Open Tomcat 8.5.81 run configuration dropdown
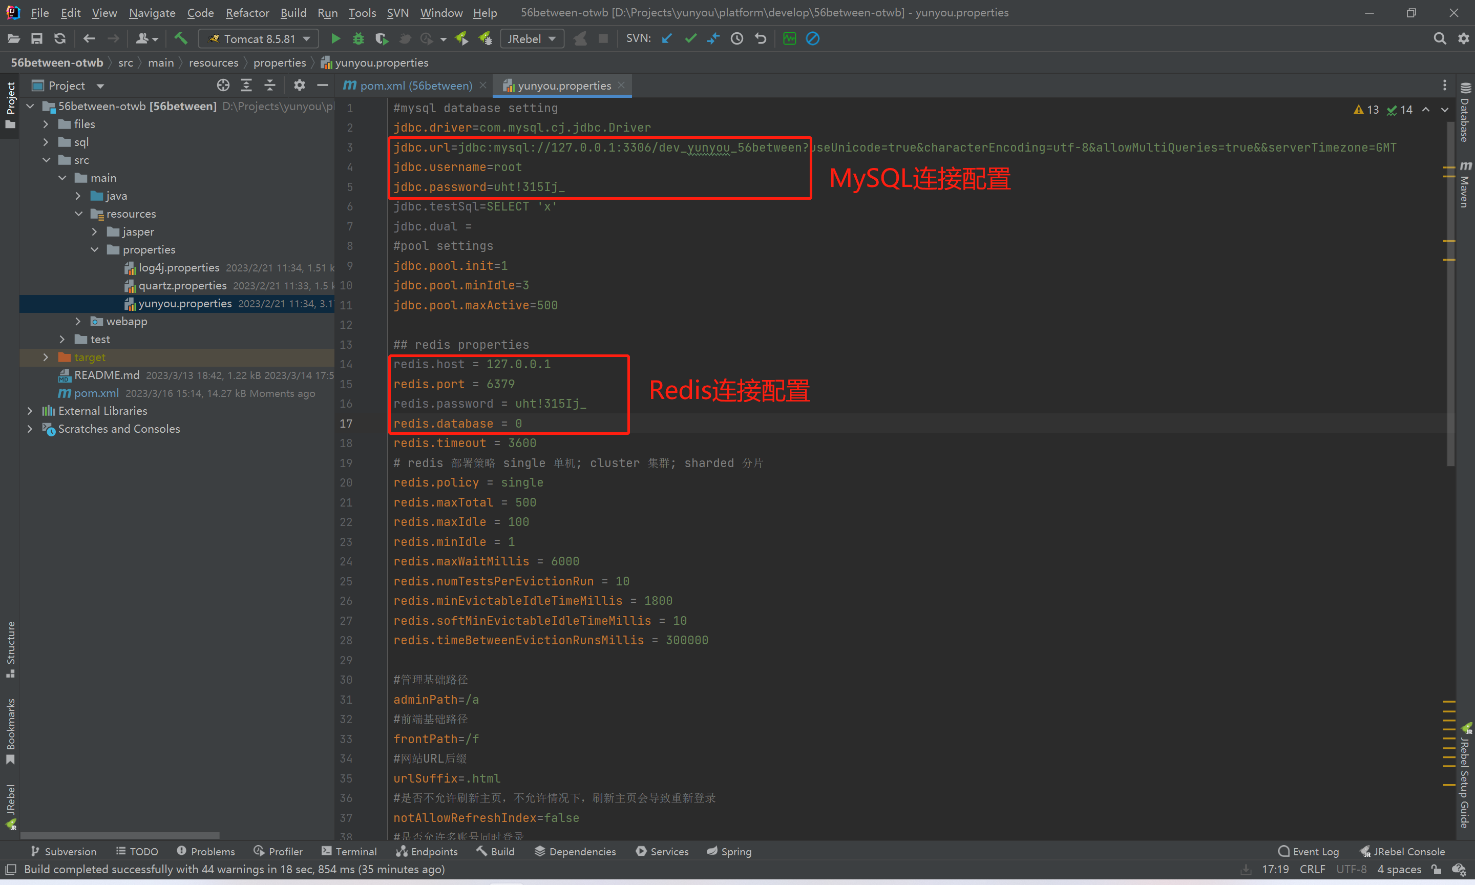 click(258, 39)
